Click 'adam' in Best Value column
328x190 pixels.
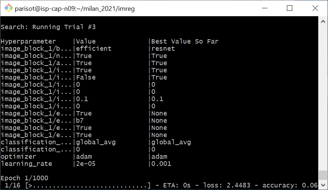(159, 157)
